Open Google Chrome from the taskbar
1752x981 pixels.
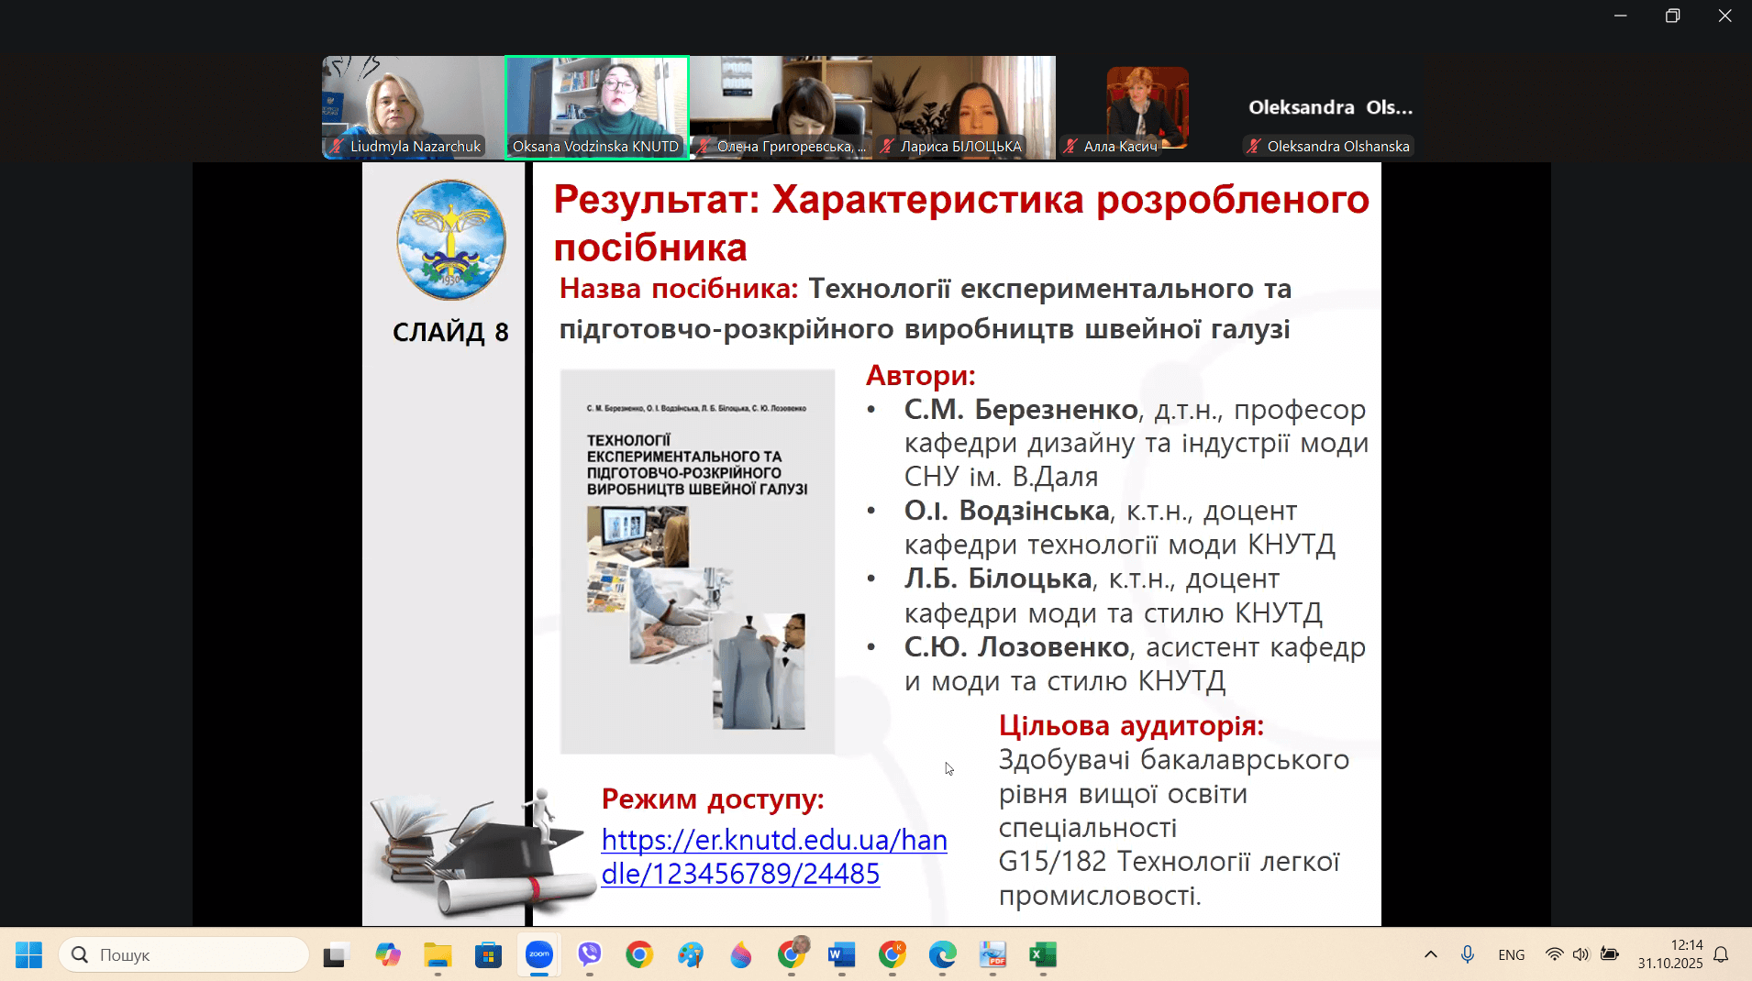[639, 955]
